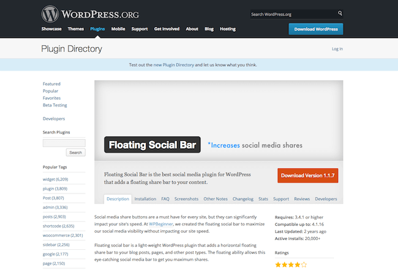Open the Screenshots tab
Screen dimensions: 398x270
186,199
